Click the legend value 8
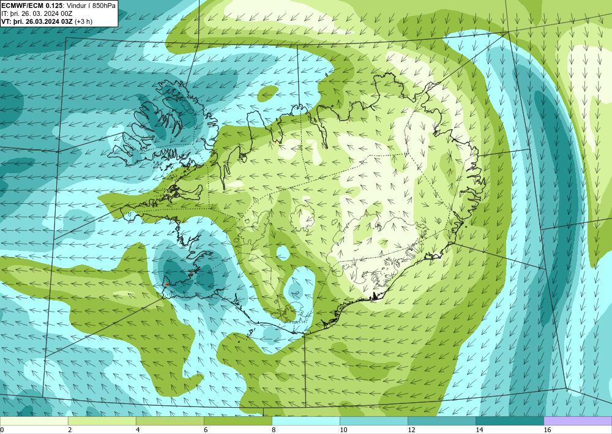The width and height of the screenshot is (612, 434). (x=274, y=430)
